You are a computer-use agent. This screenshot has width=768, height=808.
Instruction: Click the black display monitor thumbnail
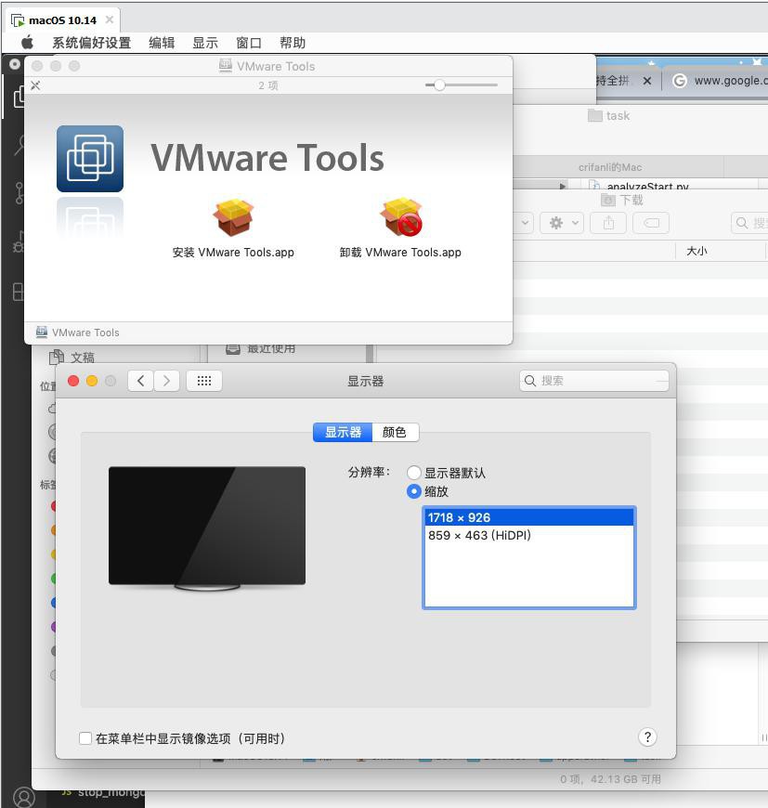tap(207, 528)
